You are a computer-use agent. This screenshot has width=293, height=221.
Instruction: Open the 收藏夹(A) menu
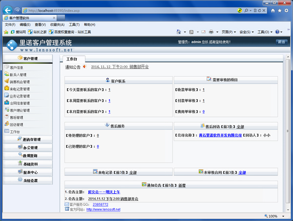tap(57, 25)
